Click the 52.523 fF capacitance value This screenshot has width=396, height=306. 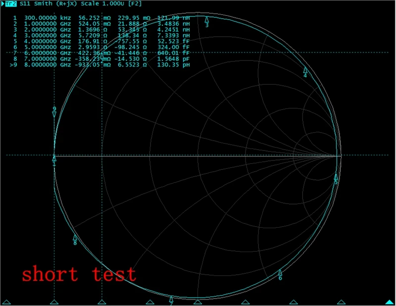coord(174,41)
